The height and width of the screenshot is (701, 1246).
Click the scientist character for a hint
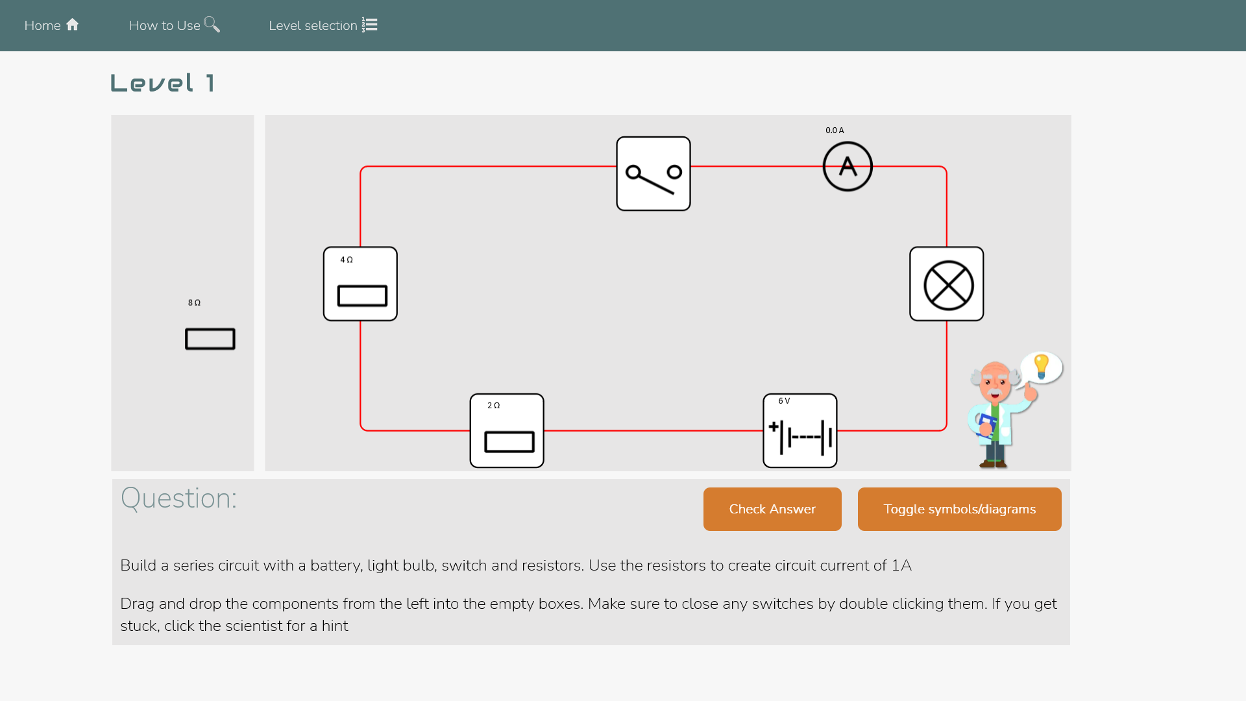996,409
